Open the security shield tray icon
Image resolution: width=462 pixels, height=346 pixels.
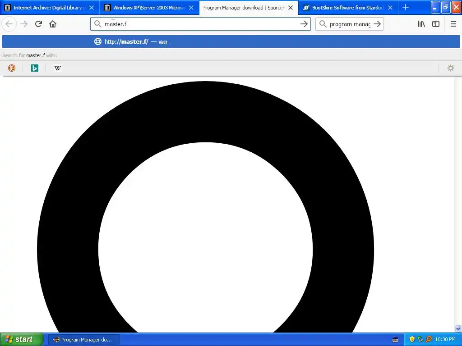[x=412, y=340]
